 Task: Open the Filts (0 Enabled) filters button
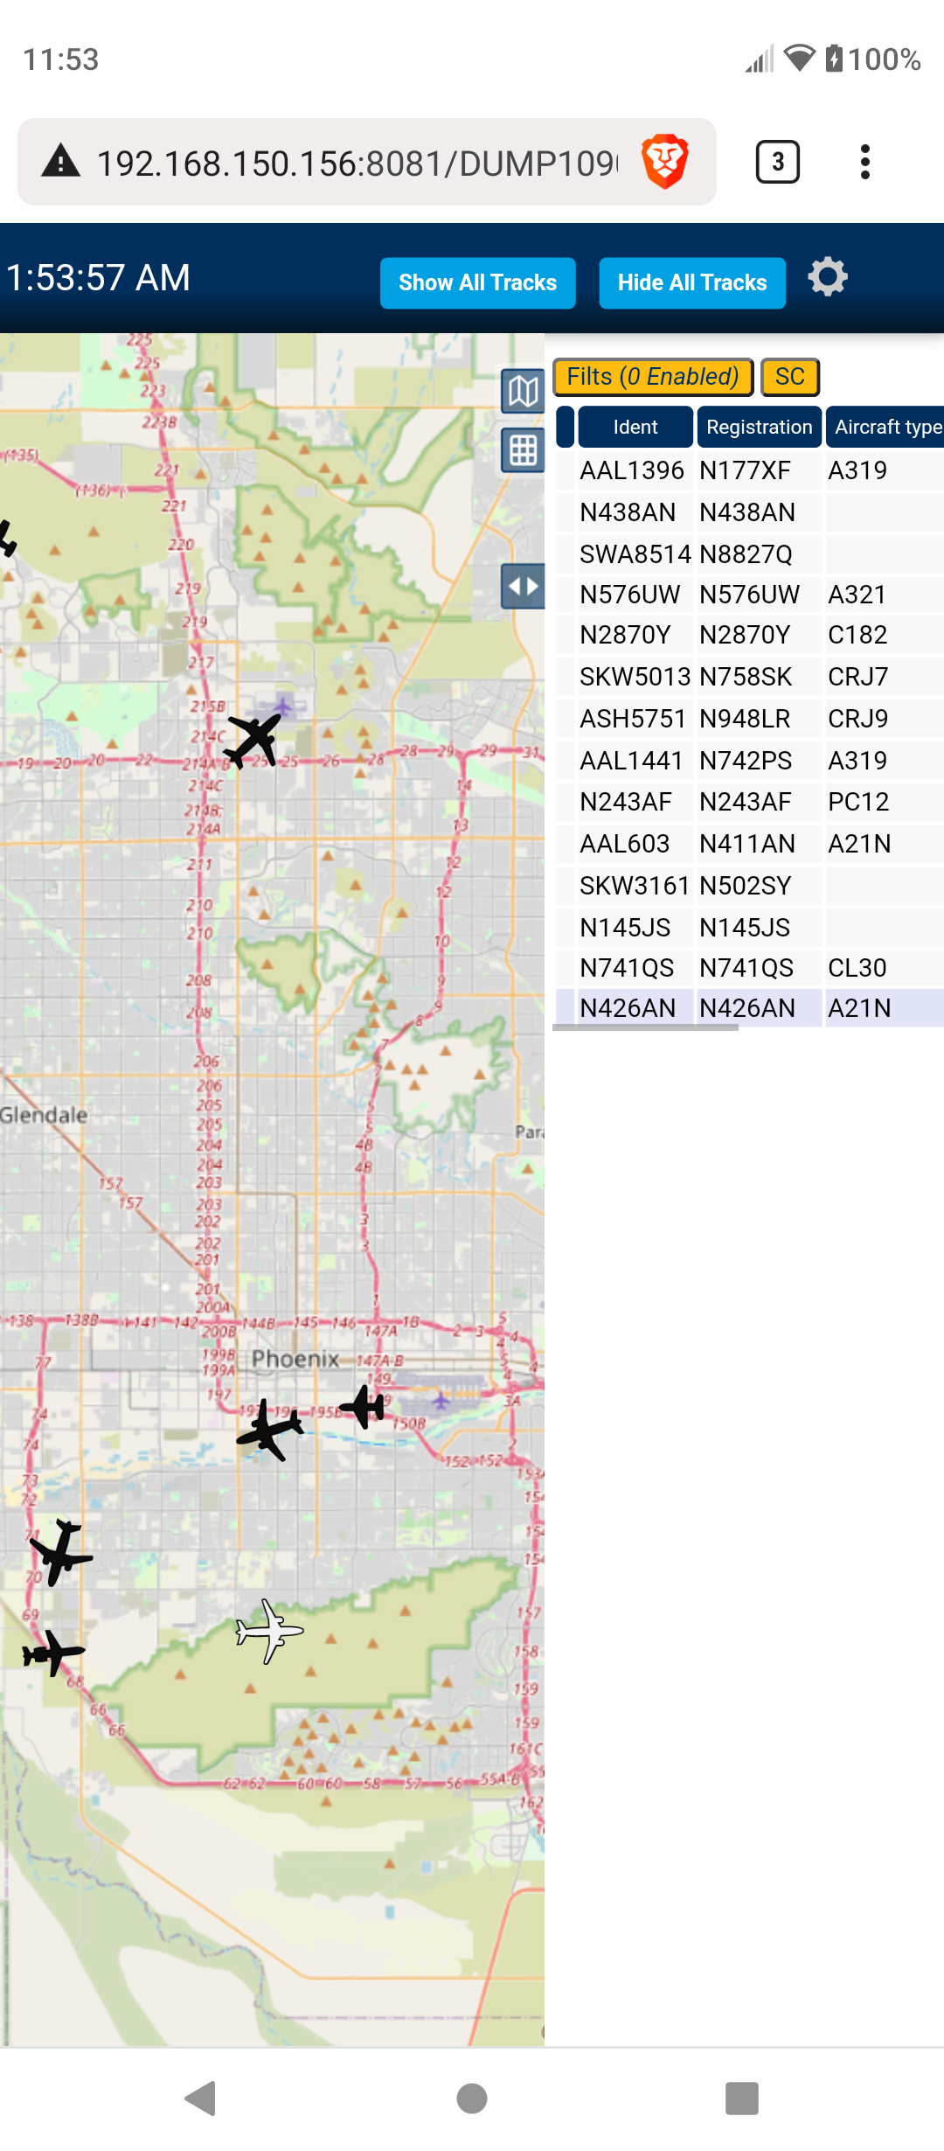[x=653, y=377]
